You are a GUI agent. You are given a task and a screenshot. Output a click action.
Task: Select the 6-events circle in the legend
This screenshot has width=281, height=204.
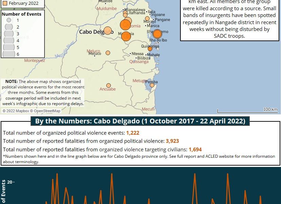coord(9,54)
